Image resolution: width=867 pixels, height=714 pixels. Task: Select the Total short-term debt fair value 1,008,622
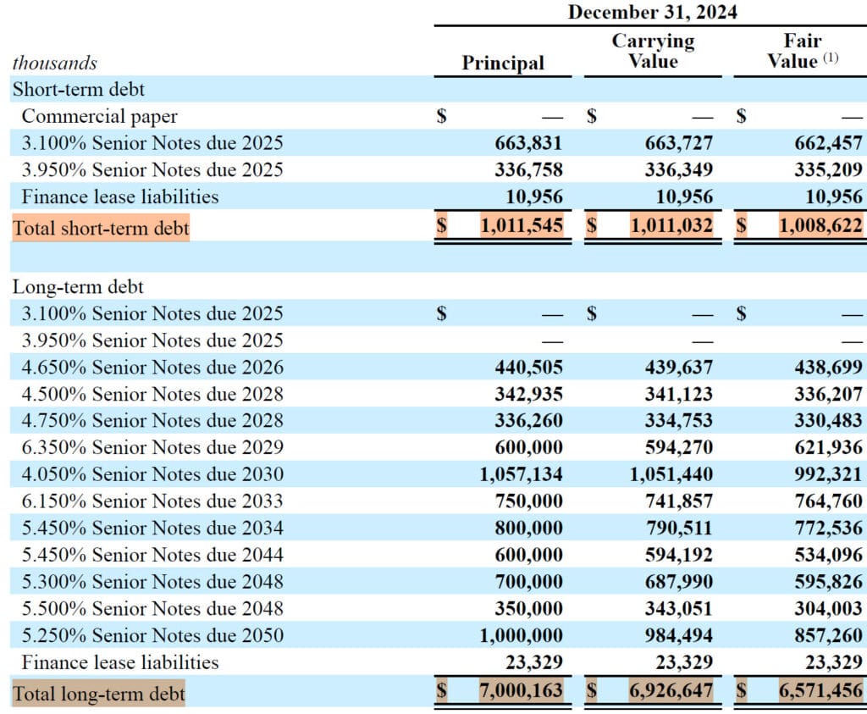pos(819,225)
